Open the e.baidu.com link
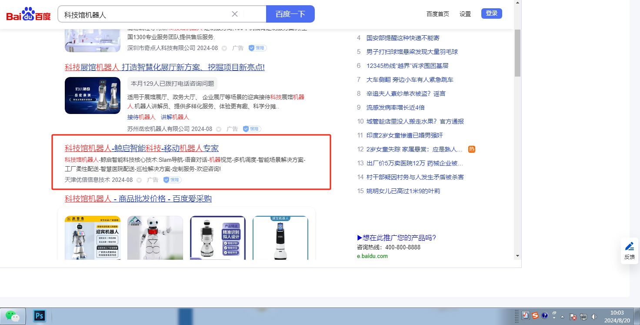 pyautogui.click(x=372, y=256)
